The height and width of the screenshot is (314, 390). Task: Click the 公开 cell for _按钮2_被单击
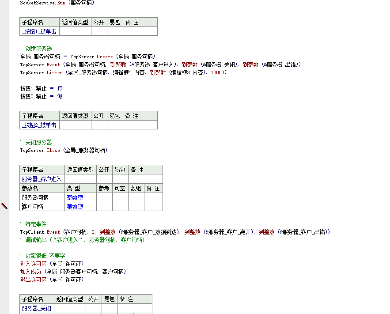(99, 125)
